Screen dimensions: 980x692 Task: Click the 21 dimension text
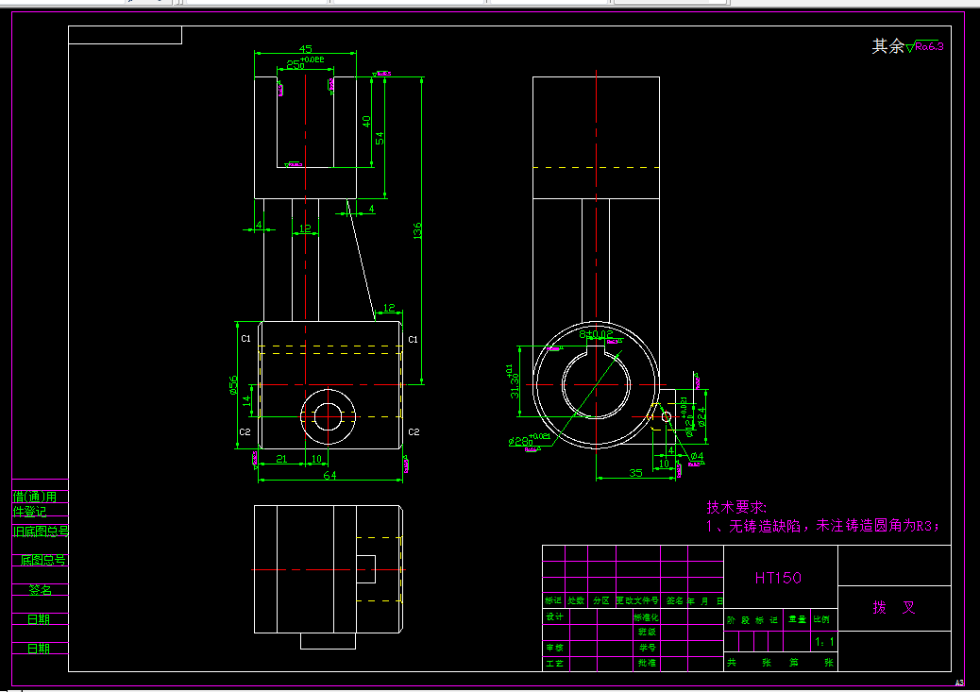[x=282, y=458]
